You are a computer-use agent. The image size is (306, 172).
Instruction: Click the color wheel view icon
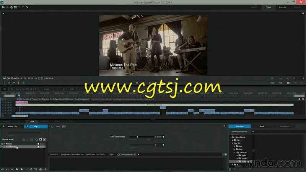[52, 127]
